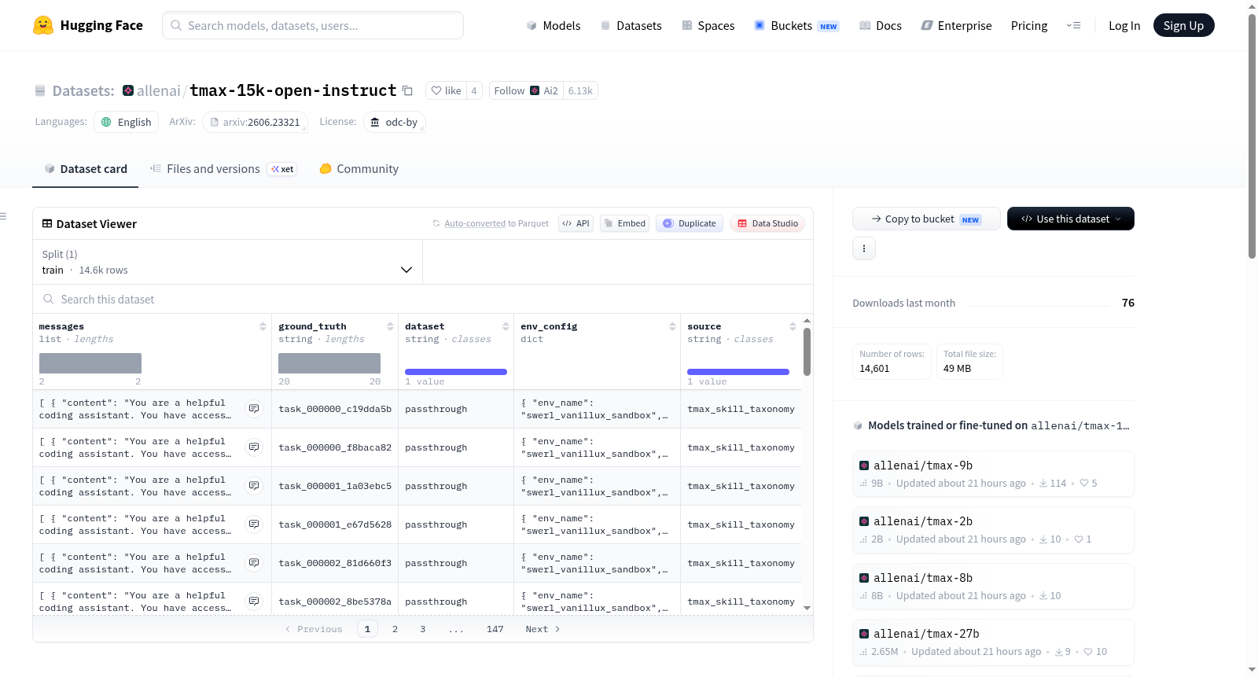Open the odc-by license tag
The width and height of the screenshot is (1258, 677).
(394, 122)
